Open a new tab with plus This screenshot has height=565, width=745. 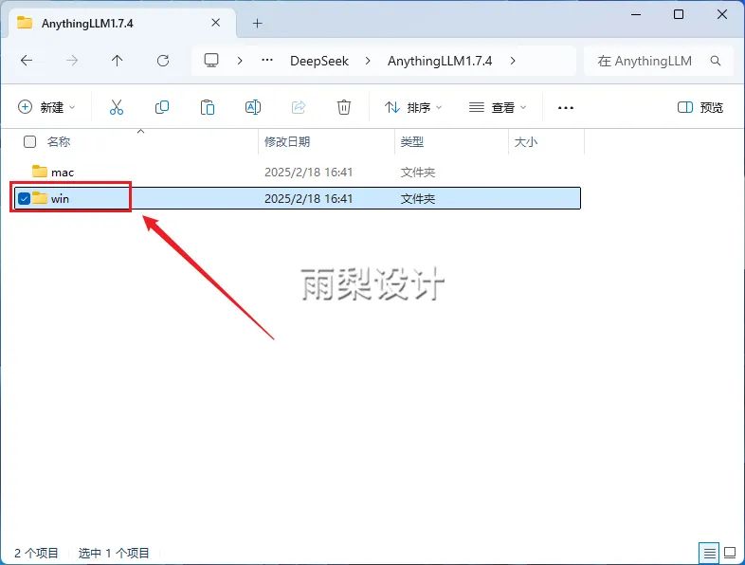[257, 24]
